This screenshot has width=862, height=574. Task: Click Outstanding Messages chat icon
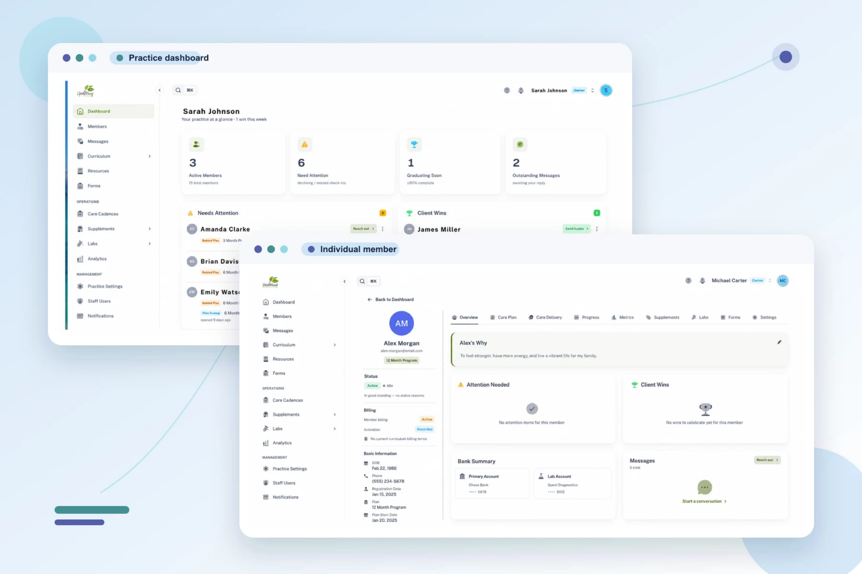520,145
